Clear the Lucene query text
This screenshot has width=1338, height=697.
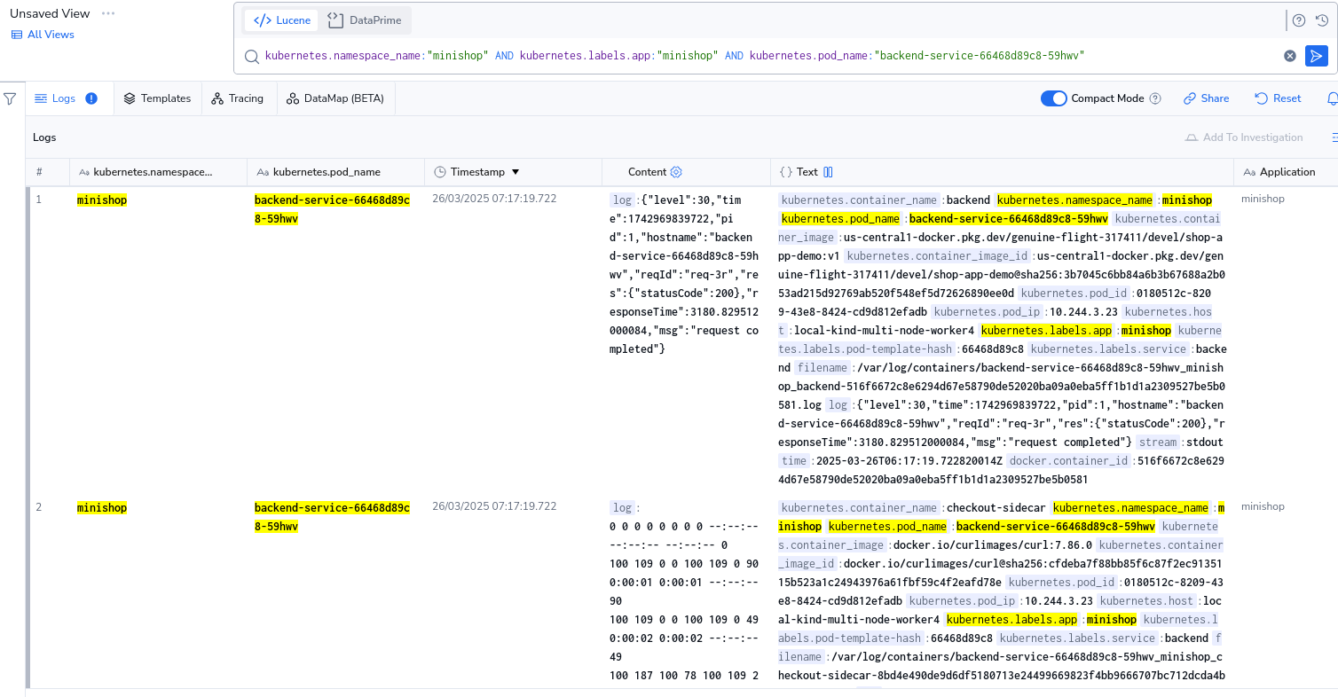point(1290,56)
